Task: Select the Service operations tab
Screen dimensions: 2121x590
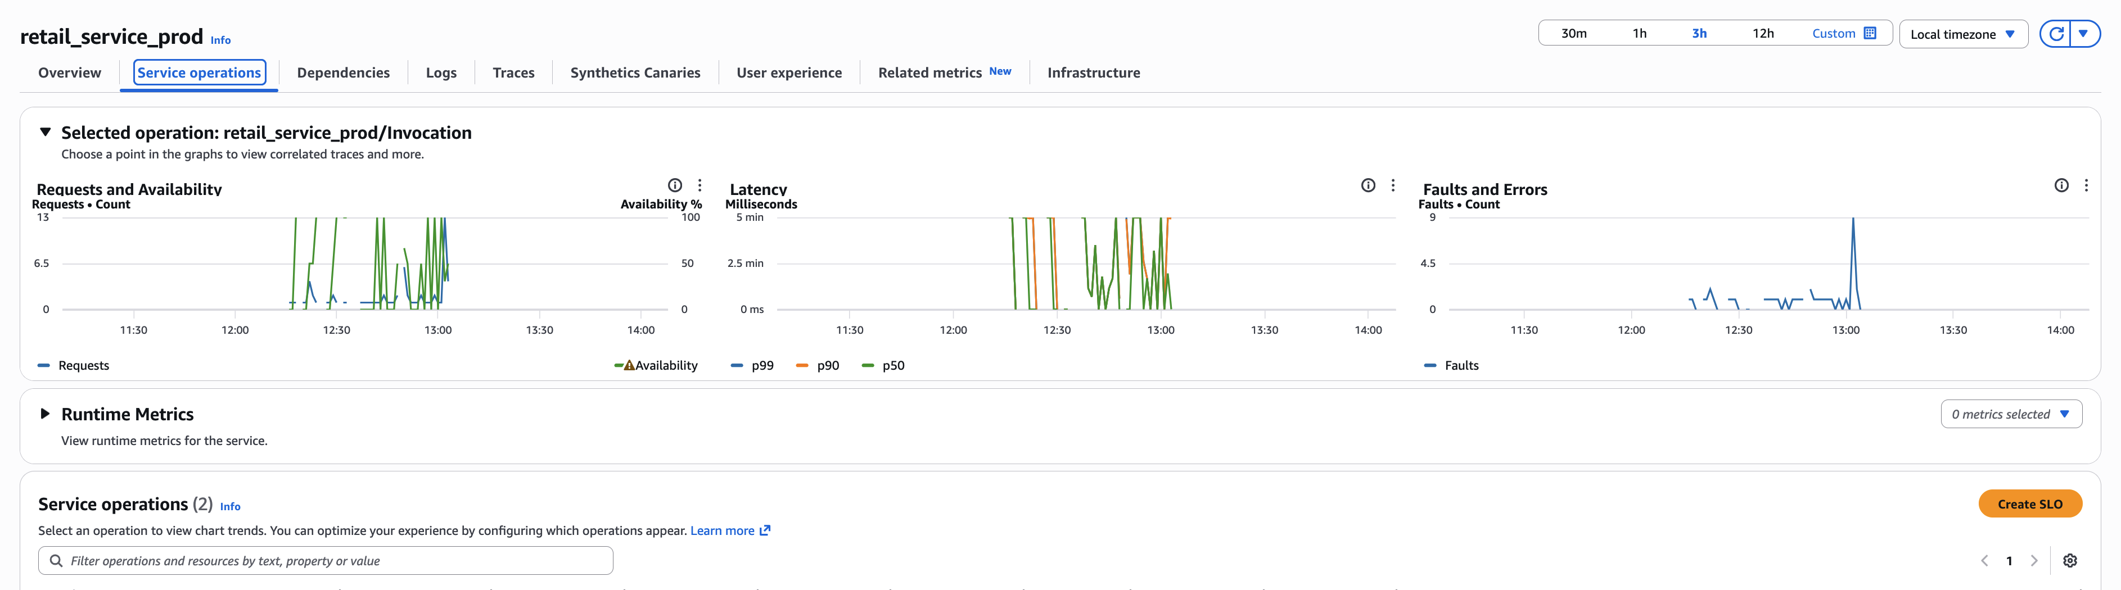Action: pyautogui.click(x=199, y=72)
